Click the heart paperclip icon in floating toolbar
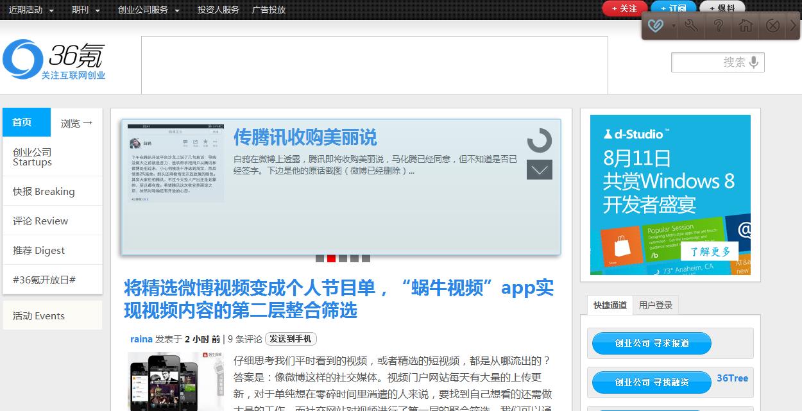The image size is (802, 411). click(x=656, y=26)
